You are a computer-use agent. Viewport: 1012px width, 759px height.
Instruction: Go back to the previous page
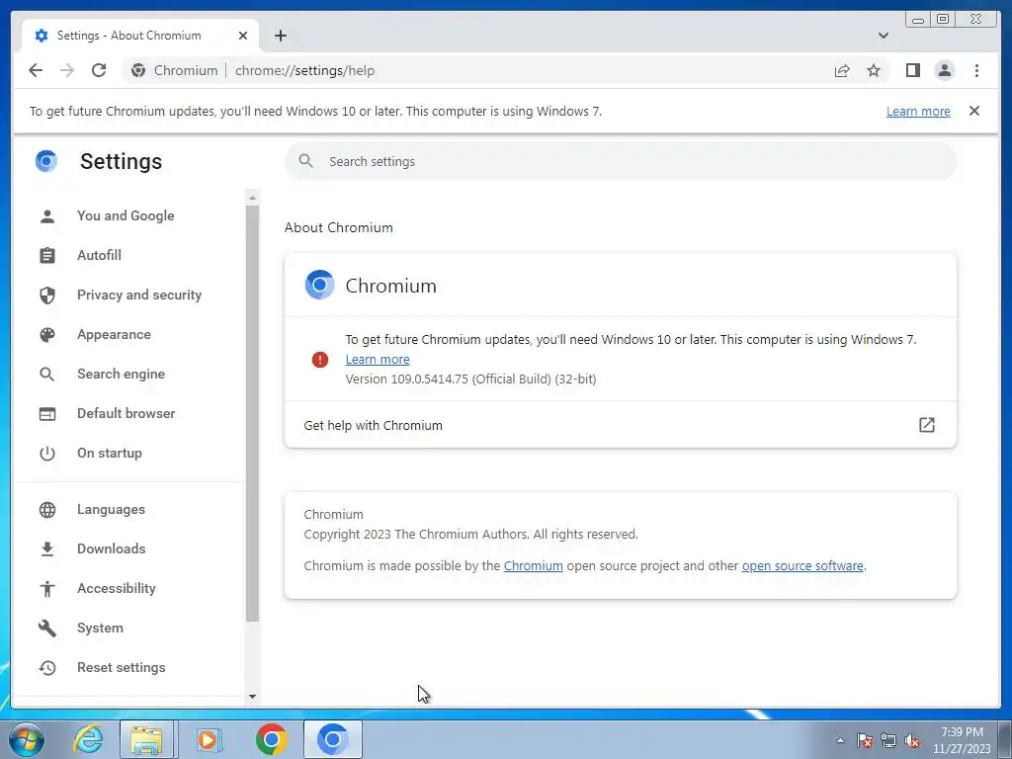(36, 70)
